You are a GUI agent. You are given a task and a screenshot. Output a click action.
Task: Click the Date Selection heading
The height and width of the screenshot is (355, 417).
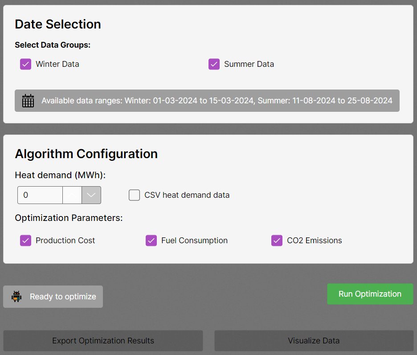pos(58,24)
